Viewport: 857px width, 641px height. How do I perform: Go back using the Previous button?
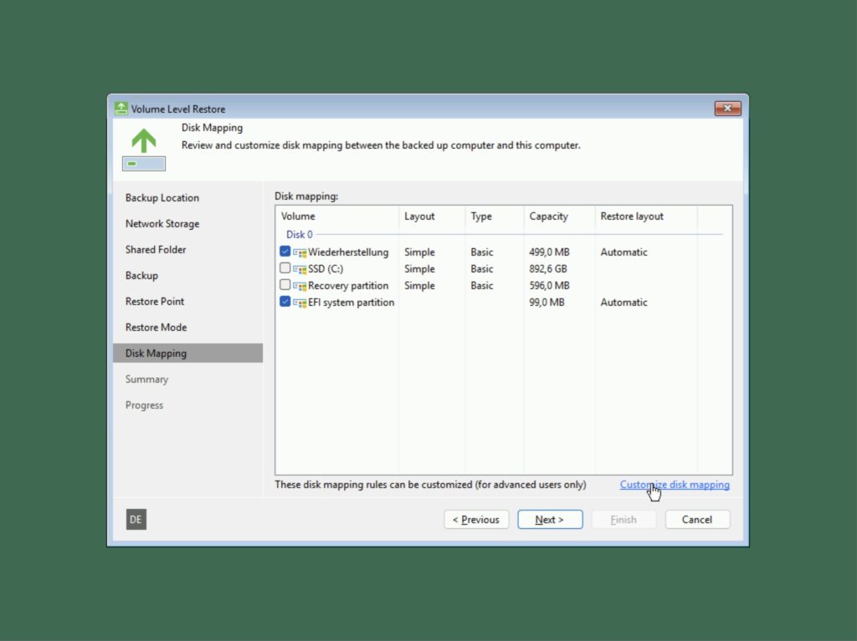pos(476,519)
